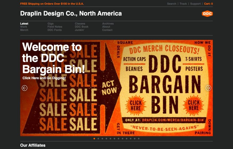Select the second carousel dot
The height and width of the screenshot is (149, 233).
(x=98, y=139)
